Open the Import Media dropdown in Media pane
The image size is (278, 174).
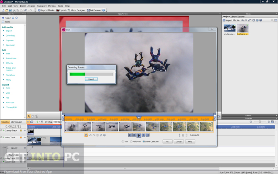coord(240,20)
